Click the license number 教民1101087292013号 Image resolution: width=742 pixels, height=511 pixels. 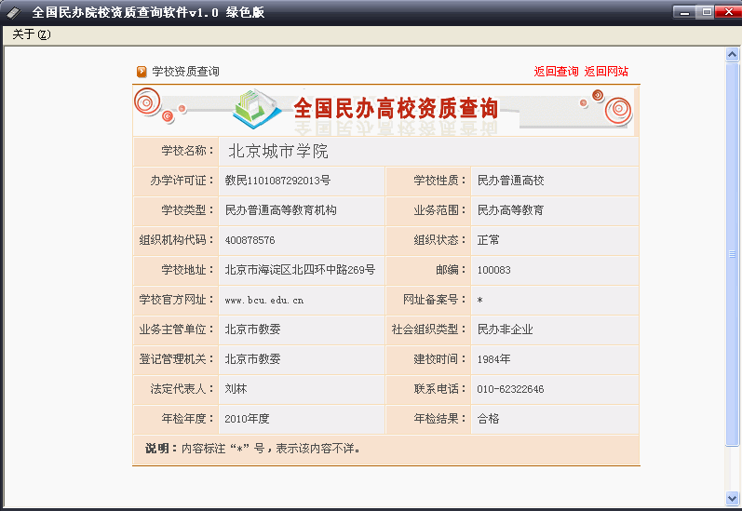pyautogui.click(x=277, y=181)
